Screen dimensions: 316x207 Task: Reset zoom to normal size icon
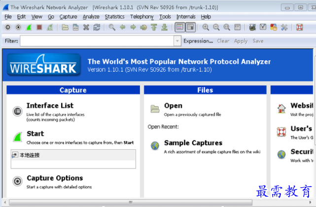click(227, 27)
